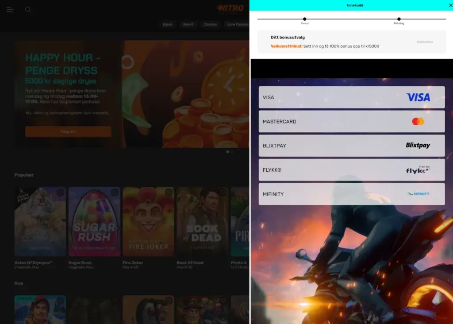Click the Book Of Dead title text

click(190, 263)
